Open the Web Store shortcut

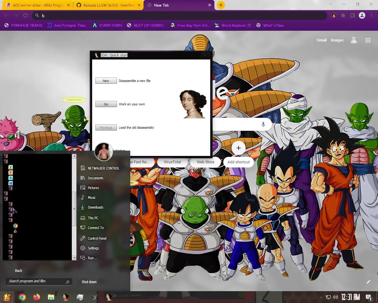(206, 162)
